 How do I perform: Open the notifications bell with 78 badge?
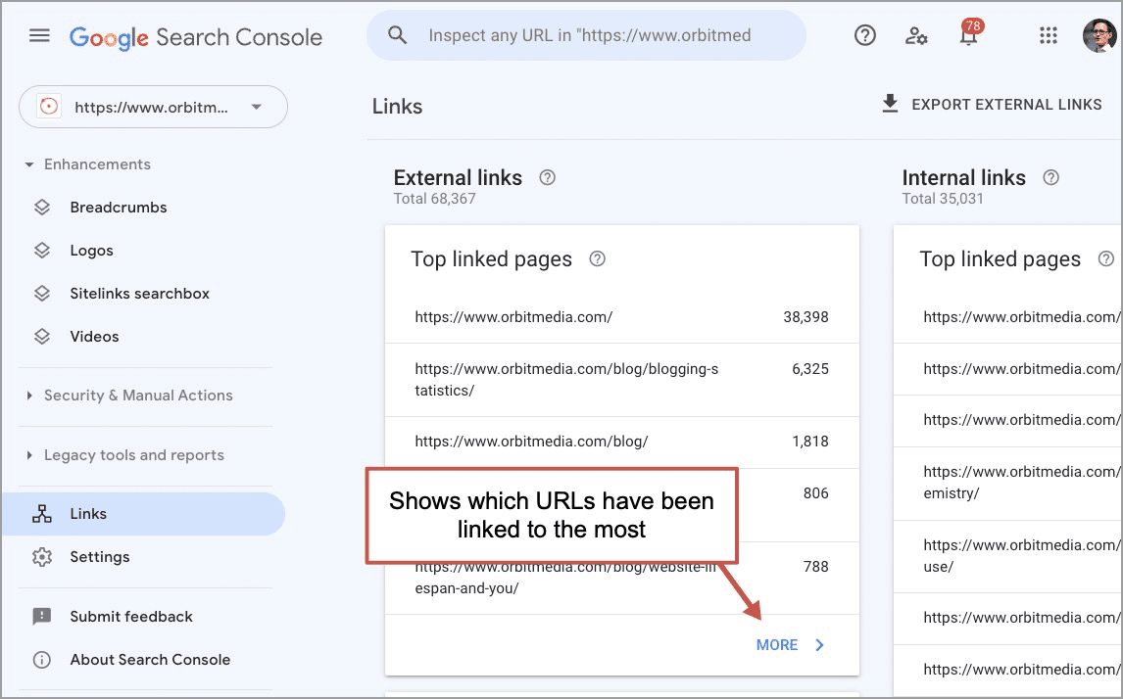[x=969, y=33]
